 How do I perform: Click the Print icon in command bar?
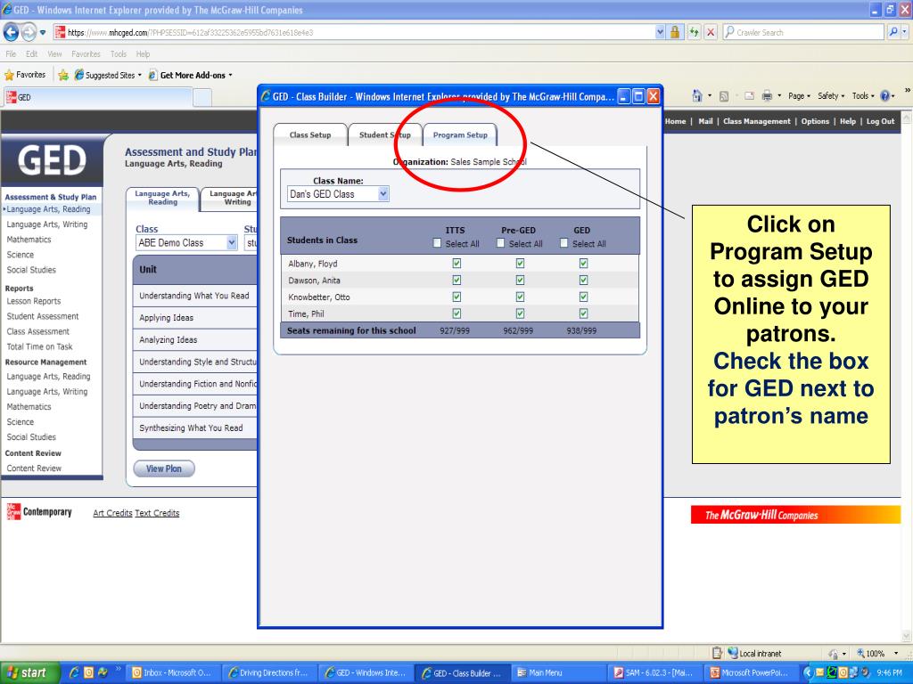click(x=768, y=96)
